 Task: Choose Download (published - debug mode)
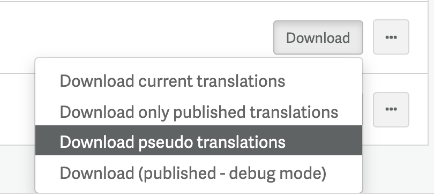[199, 173]
